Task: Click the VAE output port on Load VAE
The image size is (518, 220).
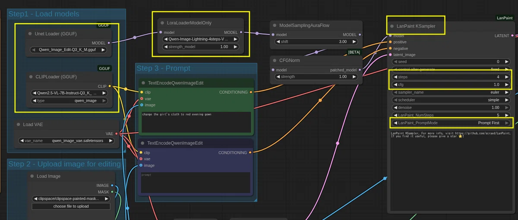Action: click(117, 133)
